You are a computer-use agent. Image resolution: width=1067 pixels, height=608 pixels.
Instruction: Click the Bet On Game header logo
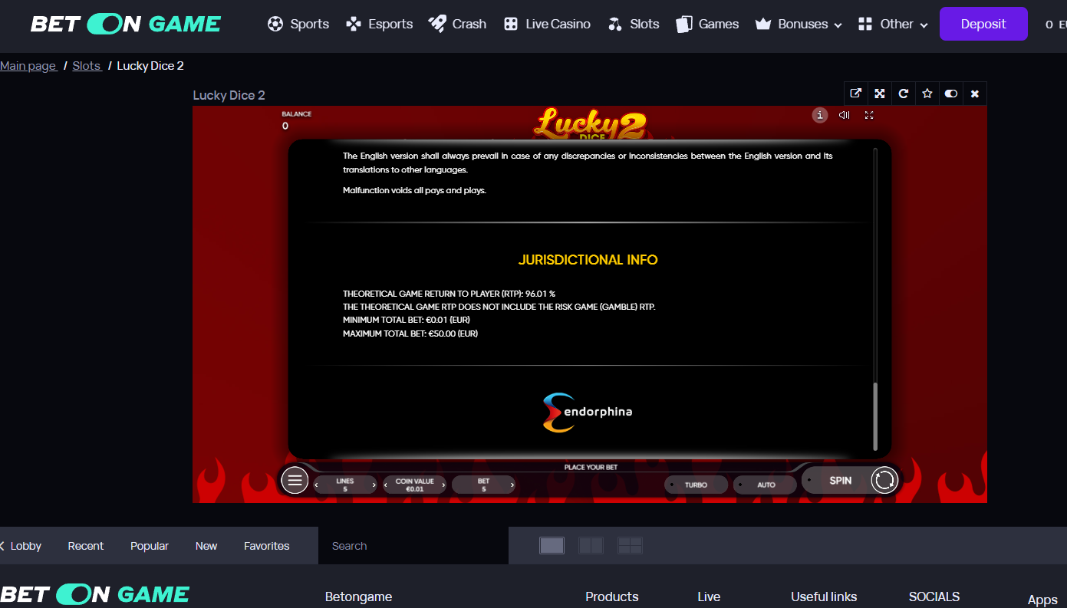(x=126, y=24)
